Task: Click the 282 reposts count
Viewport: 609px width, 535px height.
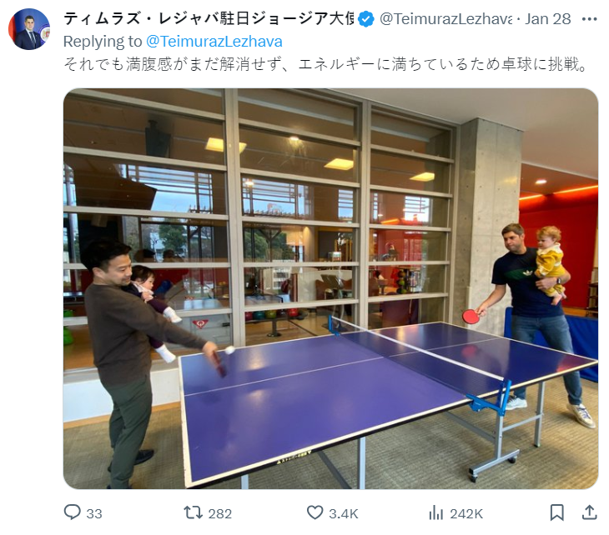Action: tap(220, 513)
